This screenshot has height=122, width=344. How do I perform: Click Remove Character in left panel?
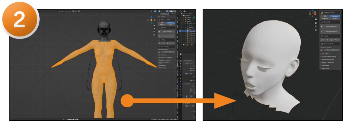[168, 52]
